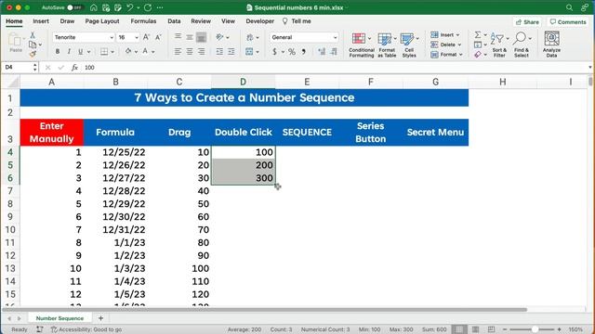Click Increase Indent icon

(x=231, y=52)
